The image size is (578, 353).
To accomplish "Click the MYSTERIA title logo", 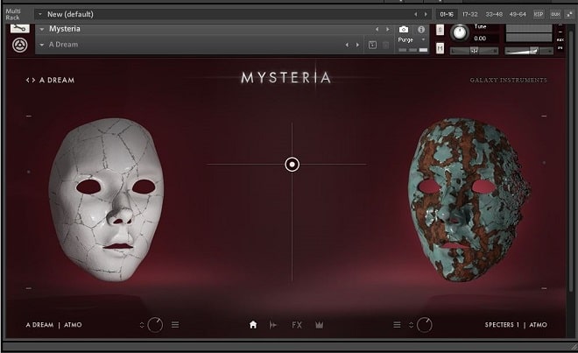I will click(x=285, y=78).
